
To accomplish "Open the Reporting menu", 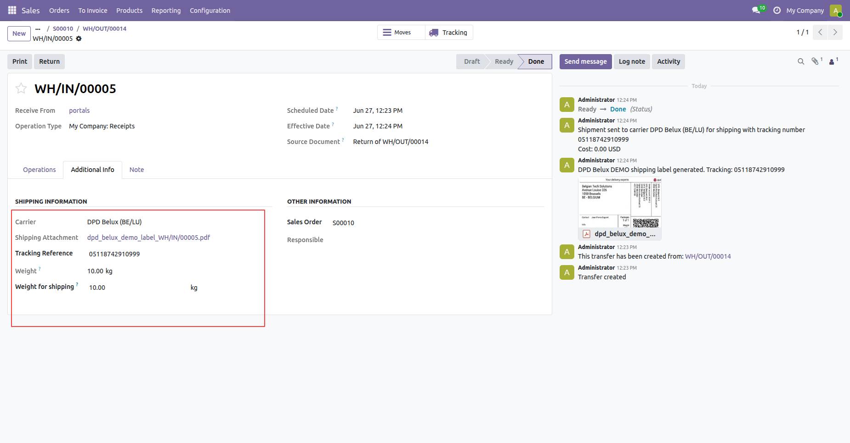I will pyautogui.click(x=166, y=10).
